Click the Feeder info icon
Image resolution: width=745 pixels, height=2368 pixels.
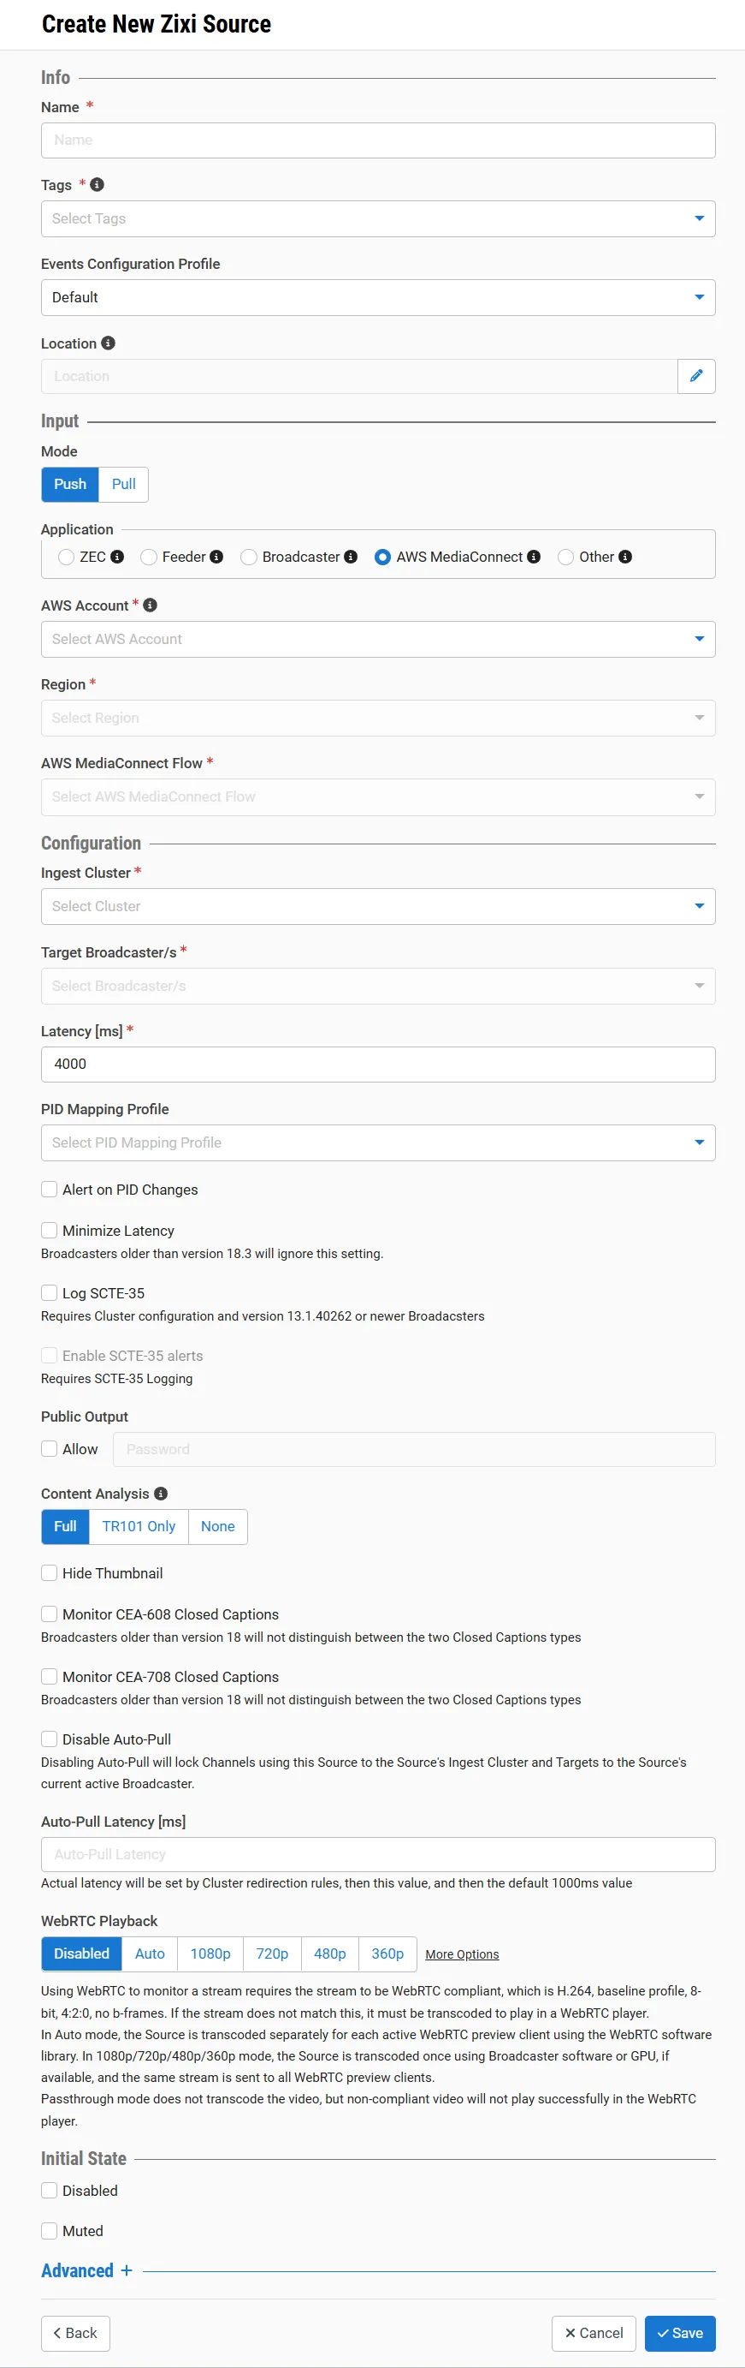tap(216, 557)
